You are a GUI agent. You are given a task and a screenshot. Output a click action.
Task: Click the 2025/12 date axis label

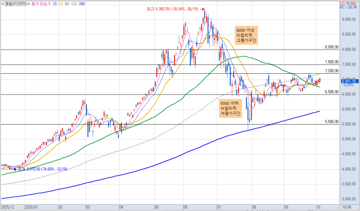tap(8, 207)
